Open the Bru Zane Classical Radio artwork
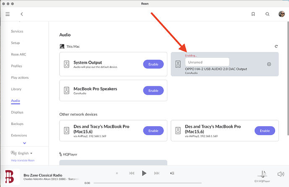 tap(12, 177)
